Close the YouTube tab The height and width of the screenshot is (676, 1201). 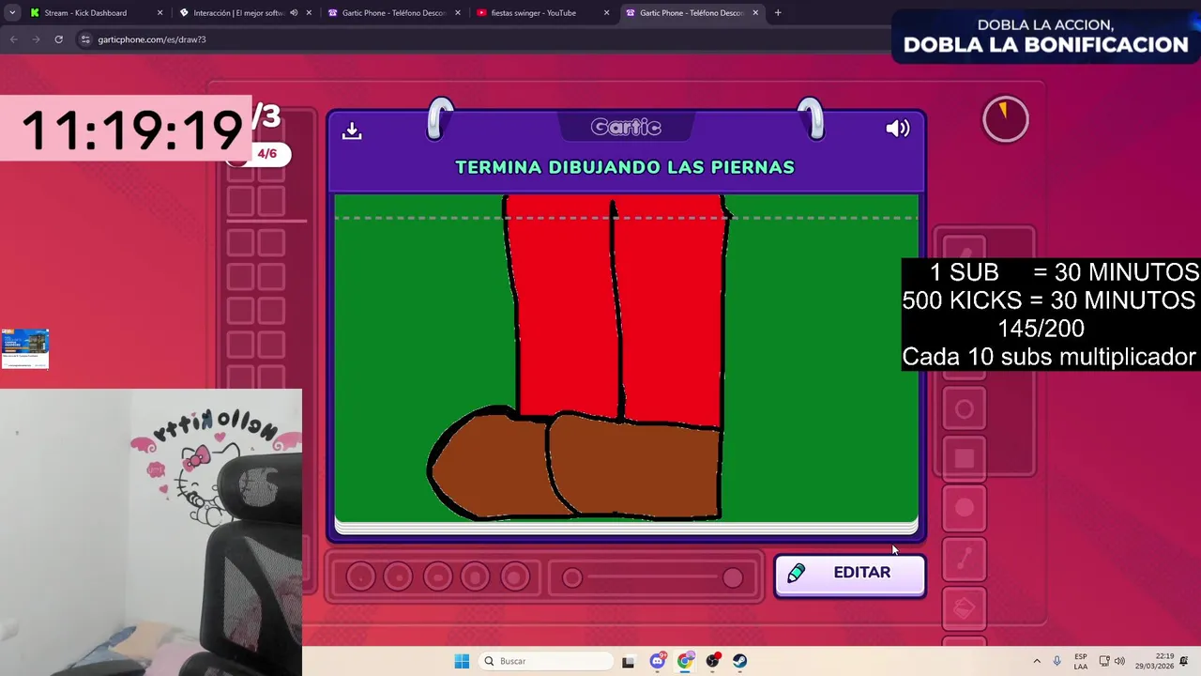click(x=606, y=13)
